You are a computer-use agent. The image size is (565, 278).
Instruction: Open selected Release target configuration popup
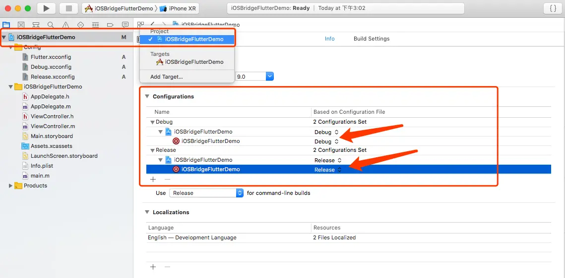click(x=328, y=170)
